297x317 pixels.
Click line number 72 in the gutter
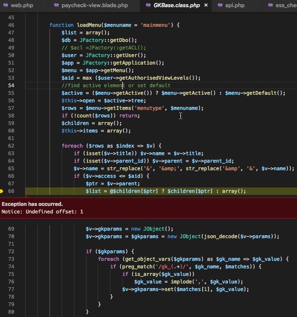11,252
